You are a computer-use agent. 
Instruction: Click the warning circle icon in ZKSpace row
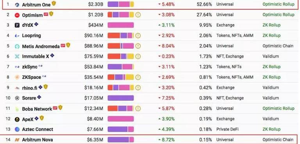(x=138, y=77)
